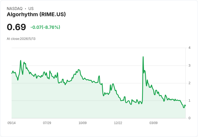Click the 03/09 date axis label
Viewport: 198px width, 137px height.
click(x=153, y=123)
